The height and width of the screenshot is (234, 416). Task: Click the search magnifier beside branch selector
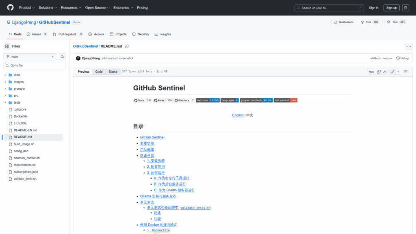tap(63, 57)
